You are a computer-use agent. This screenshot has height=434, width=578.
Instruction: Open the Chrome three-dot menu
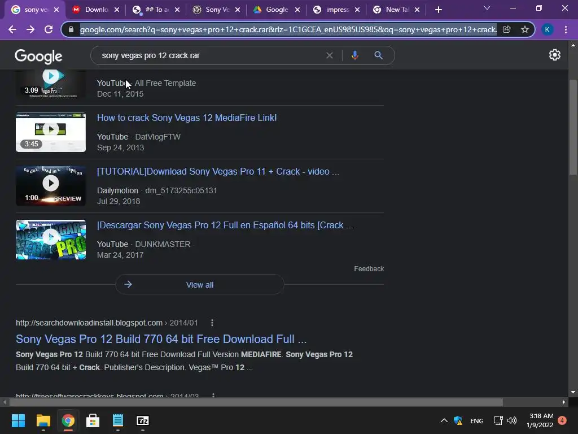point(566,29)
